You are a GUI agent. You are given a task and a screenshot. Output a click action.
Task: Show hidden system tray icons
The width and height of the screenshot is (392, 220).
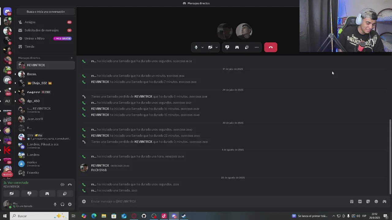click(x=334, y=216)
